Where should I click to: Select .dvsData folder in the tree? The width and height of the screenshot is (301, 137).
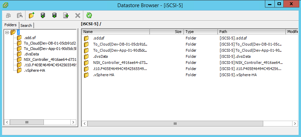click(x=31, y=54)
